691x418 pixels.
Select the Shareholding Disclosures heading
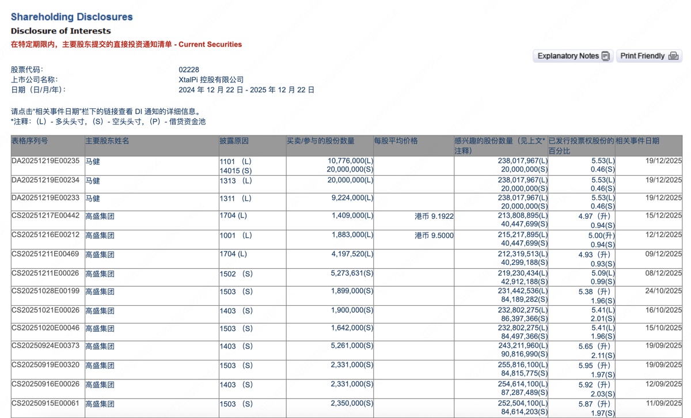click(x=72, y=17)
